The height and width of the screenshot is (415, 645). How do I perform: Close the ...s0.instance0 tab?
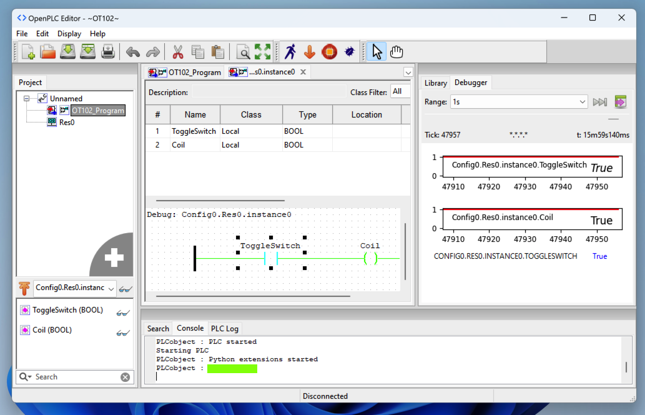pyautogui.click(x=303, y=72)
